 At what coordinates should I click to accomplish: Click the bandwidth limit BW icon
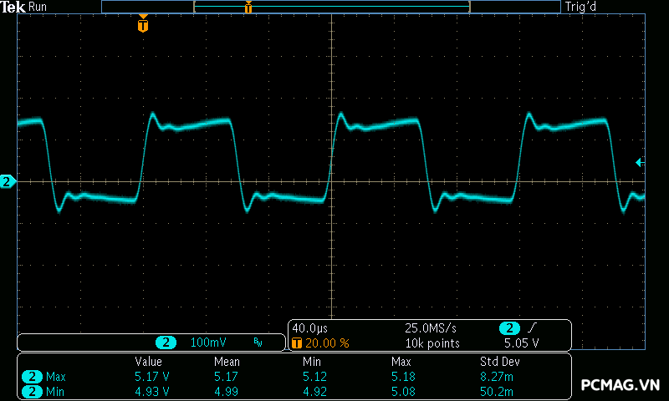tap(258, 343)
